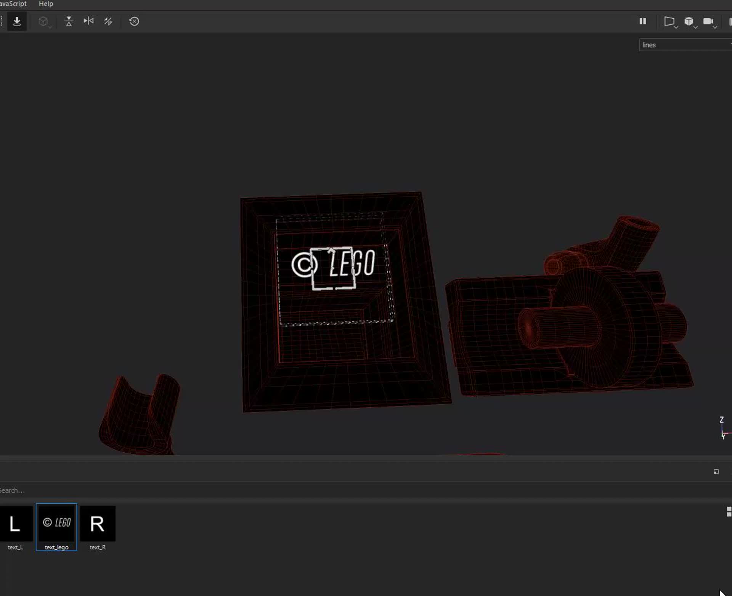Click the grid view icon in shelf
Viewport: 732px width, 596px height.
pos(729,512)
